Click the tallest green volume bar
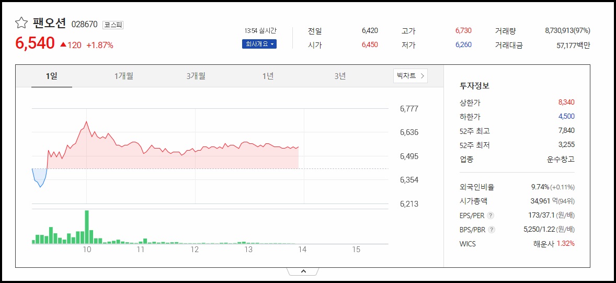 (x=87, y=227)
